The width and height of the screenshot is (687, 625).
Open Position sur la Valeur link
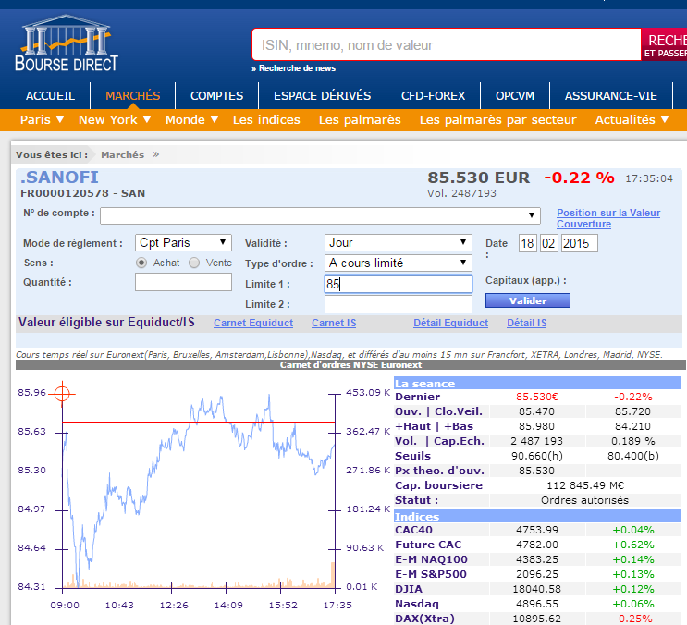pos(608,213)
